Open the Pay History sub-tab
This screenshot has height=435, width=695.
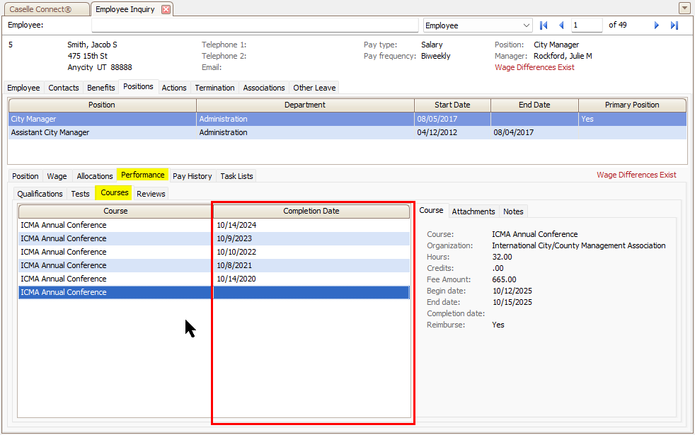coord(192,176)
